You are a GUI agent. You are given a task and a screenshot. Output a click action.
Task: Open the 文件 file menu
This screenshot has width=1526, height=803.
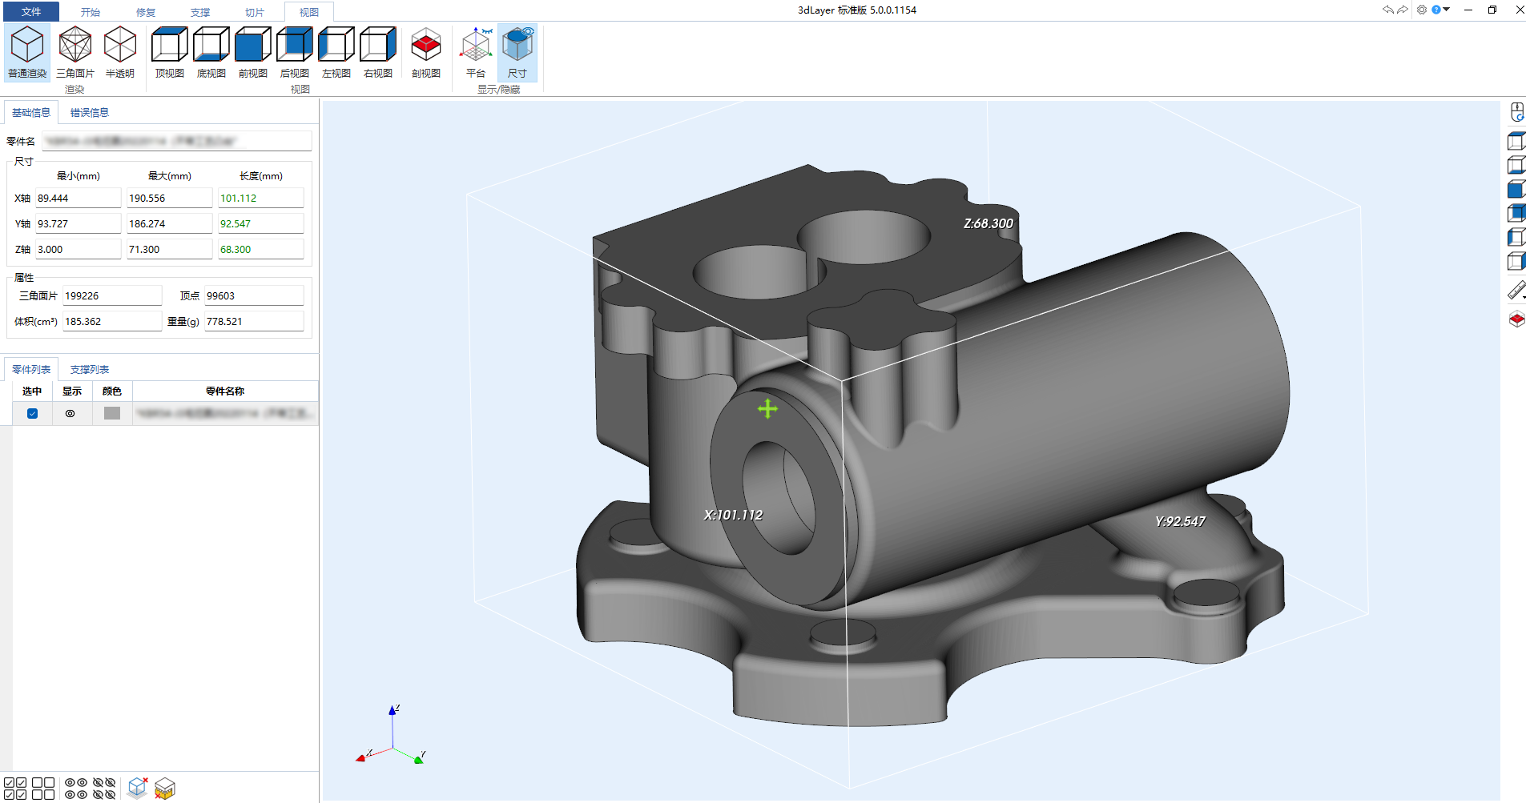pyautogui.click(x=31, y=11)
